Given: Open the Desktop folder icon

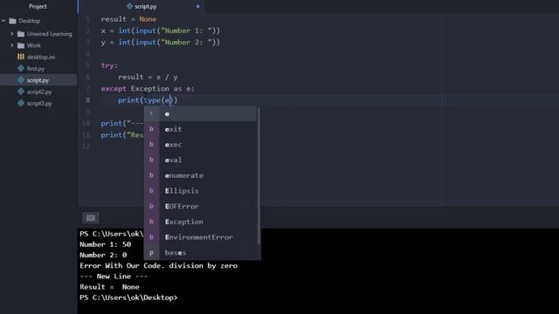Looking at the screenshot, I should (x=13, y=21).
